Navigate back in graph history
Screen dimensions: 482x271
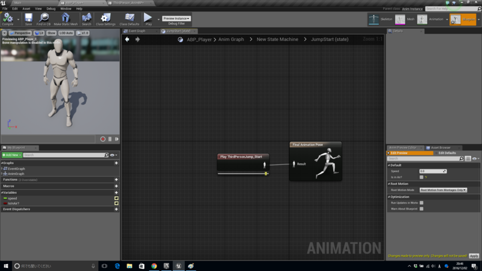(127, 39)
